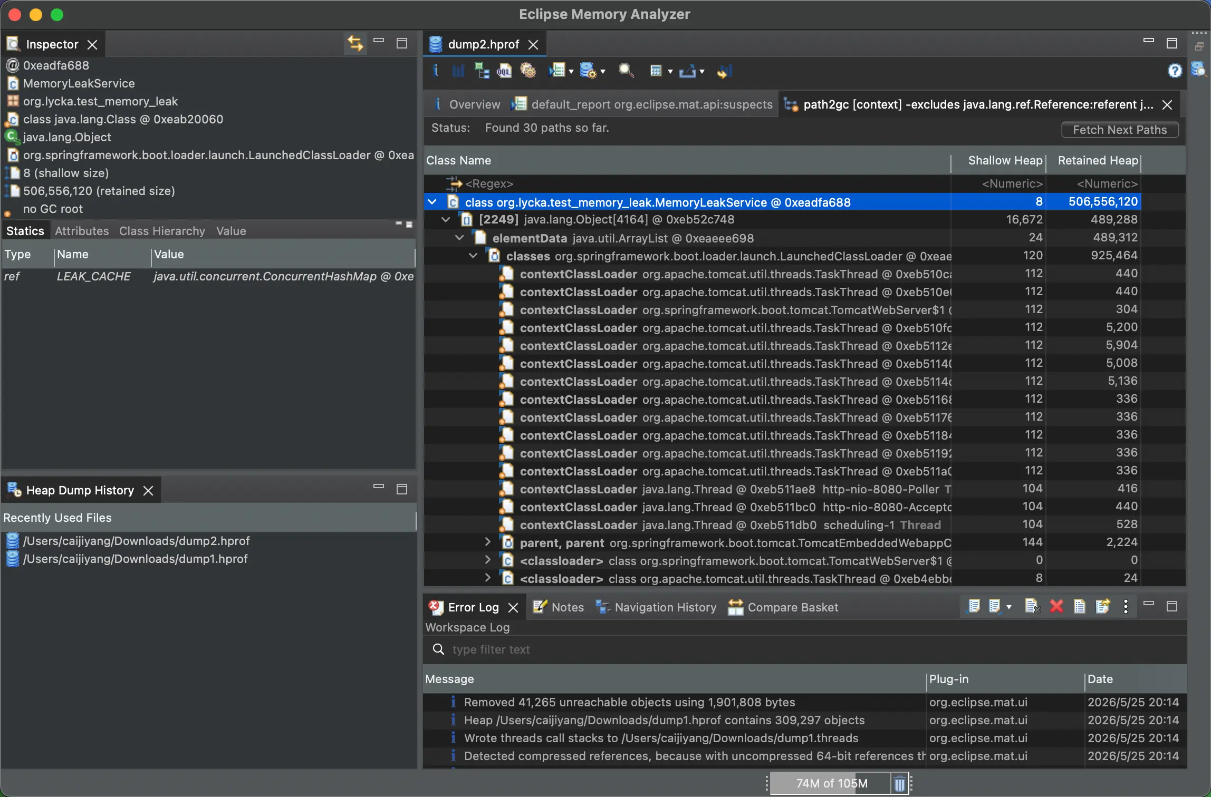1211x797 pixels.
Task: Minimize the Error Log panel
Action: click(1149, 603)
